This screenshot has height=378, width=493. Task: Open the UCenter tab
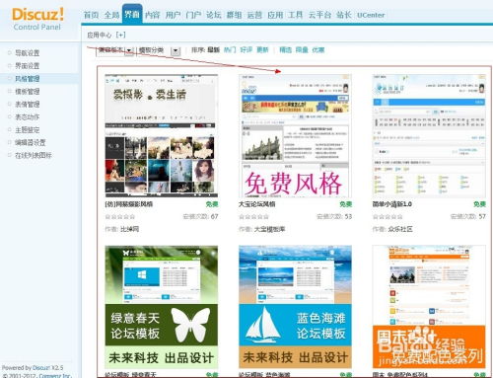pyautogui.click(x=371, y=15)
